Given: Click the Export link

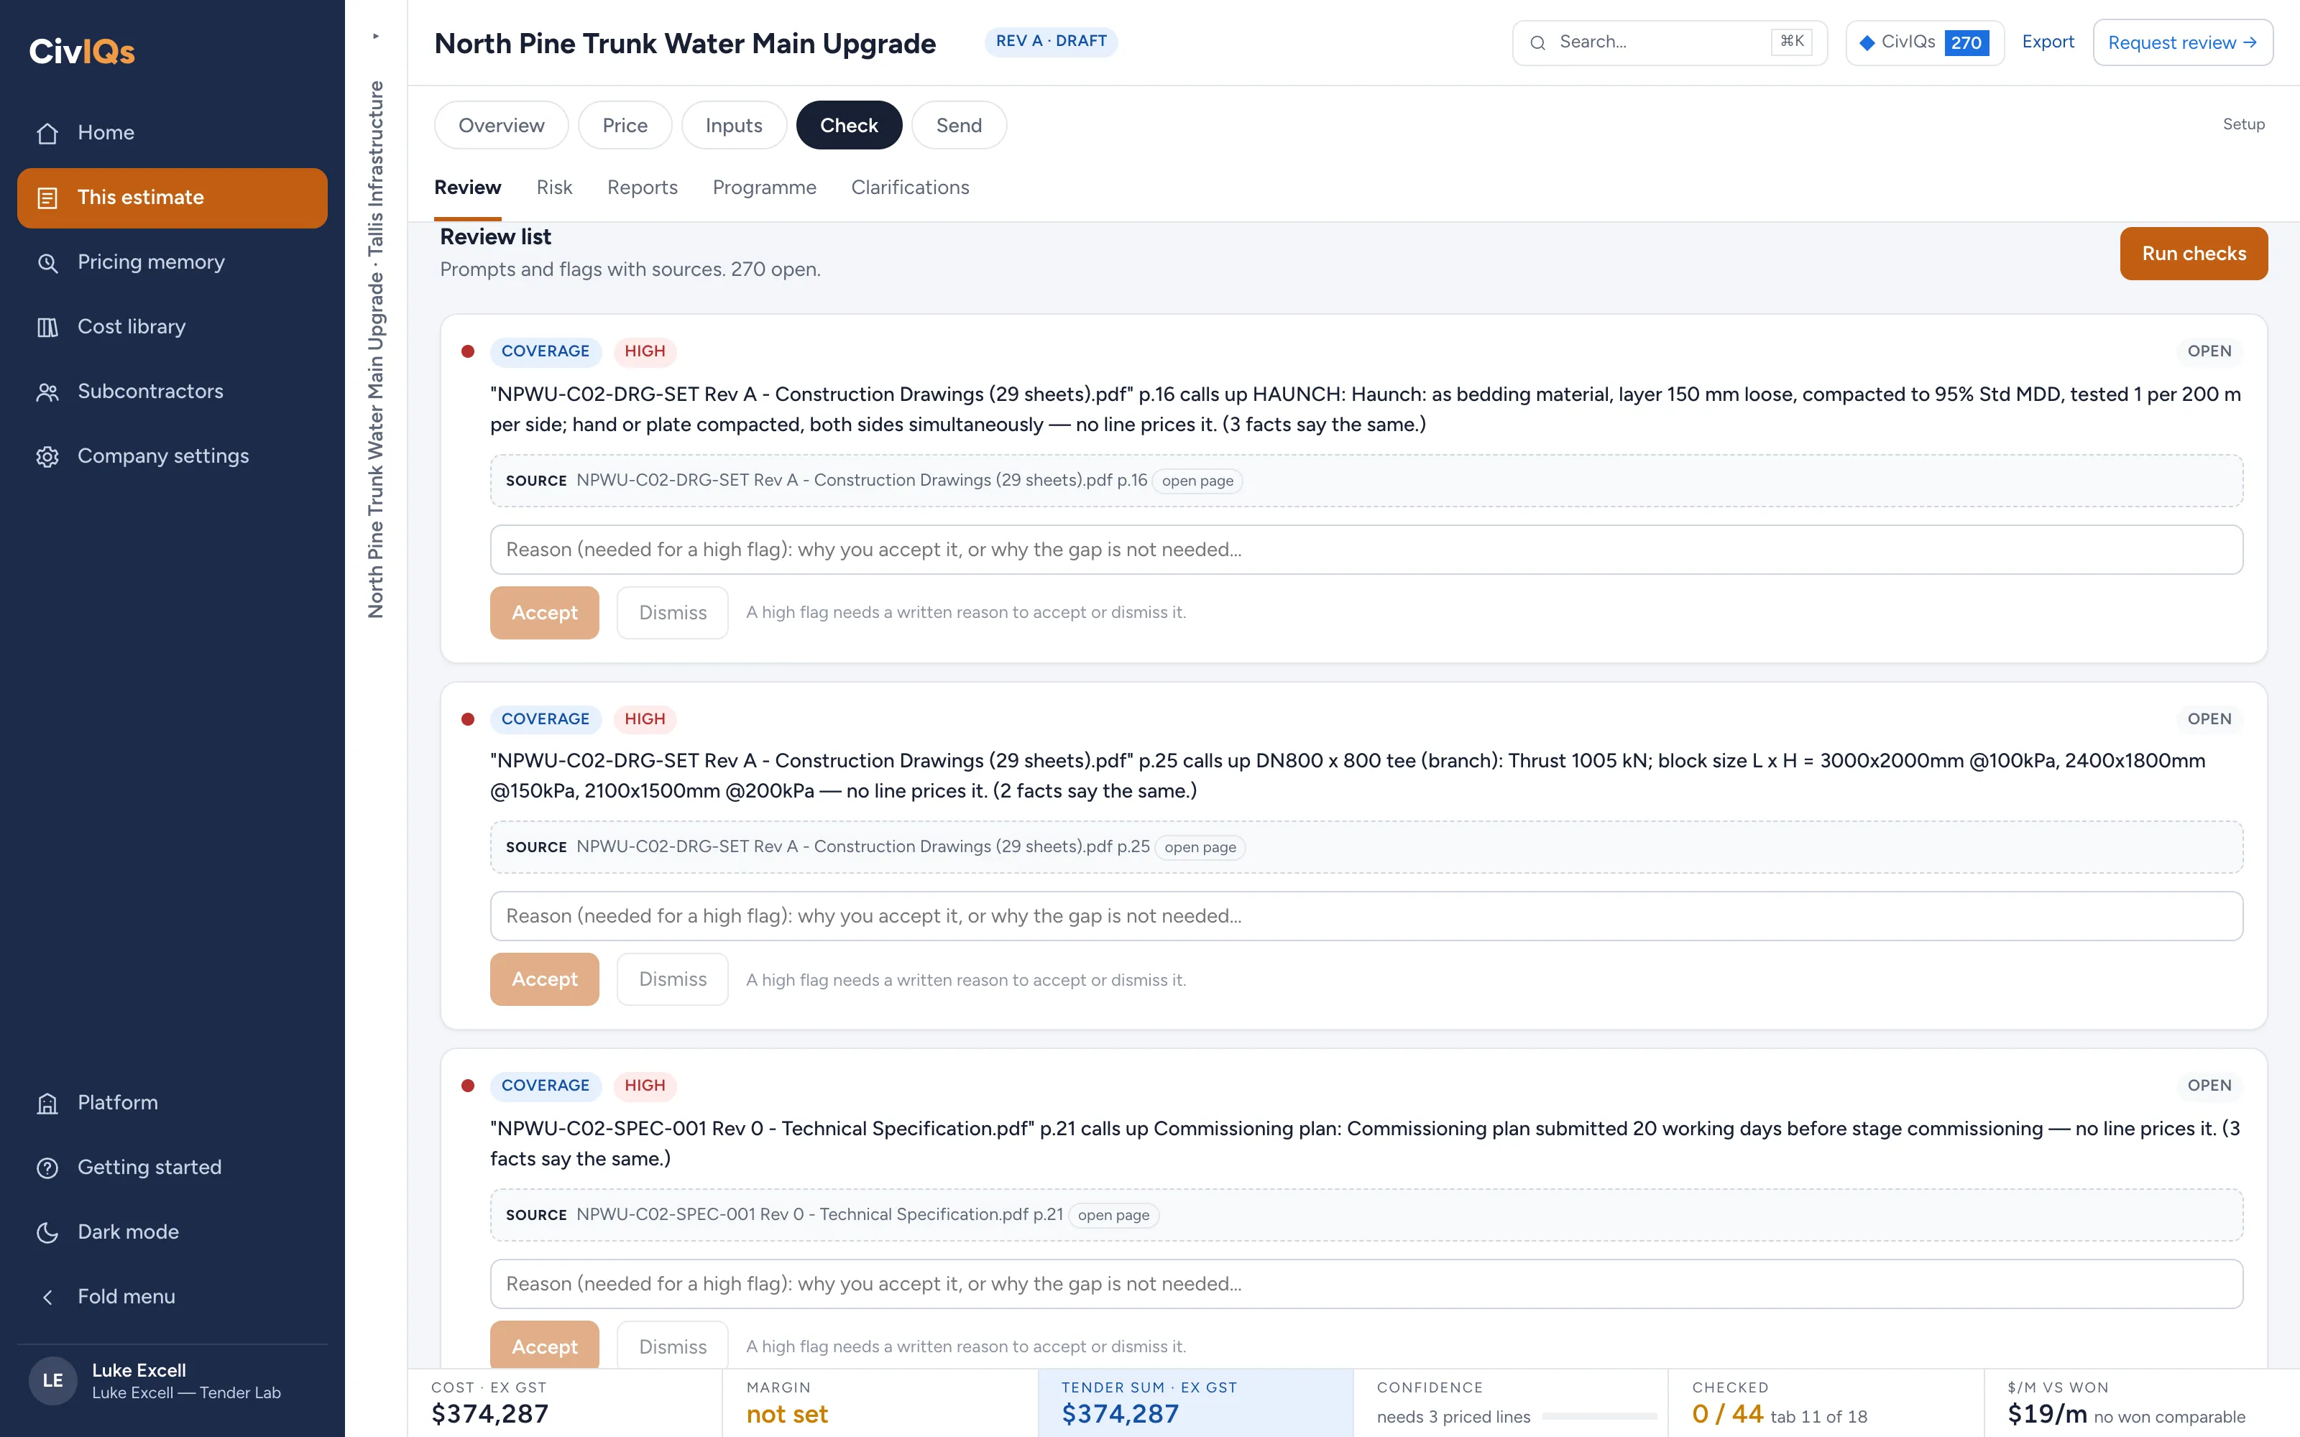Looking at the screenshot, I should [2047, 42].
